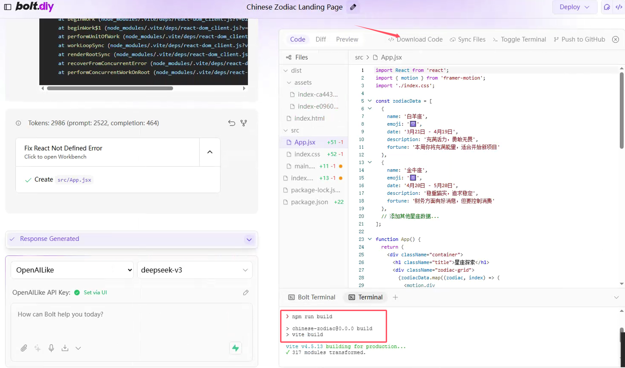Open the deepseek-v3 model dropdown
This screenshot has width=625, height=368.
195,270
